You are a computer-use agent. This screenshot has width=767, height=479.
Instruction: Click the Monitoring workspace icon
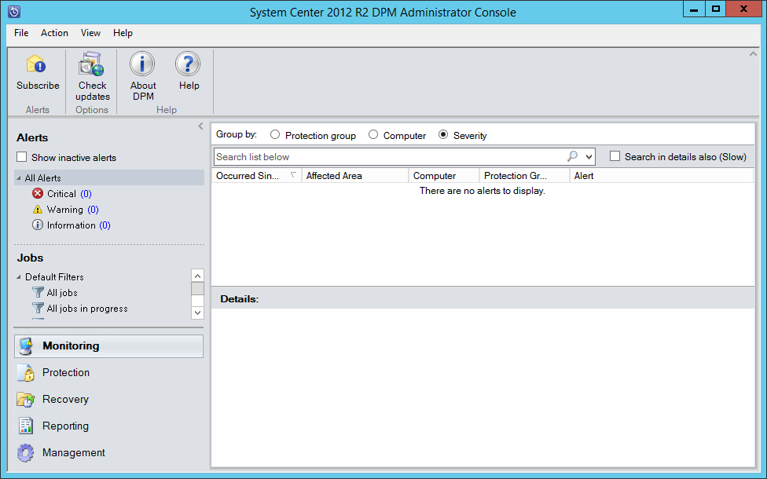click(x=26, y=346)
